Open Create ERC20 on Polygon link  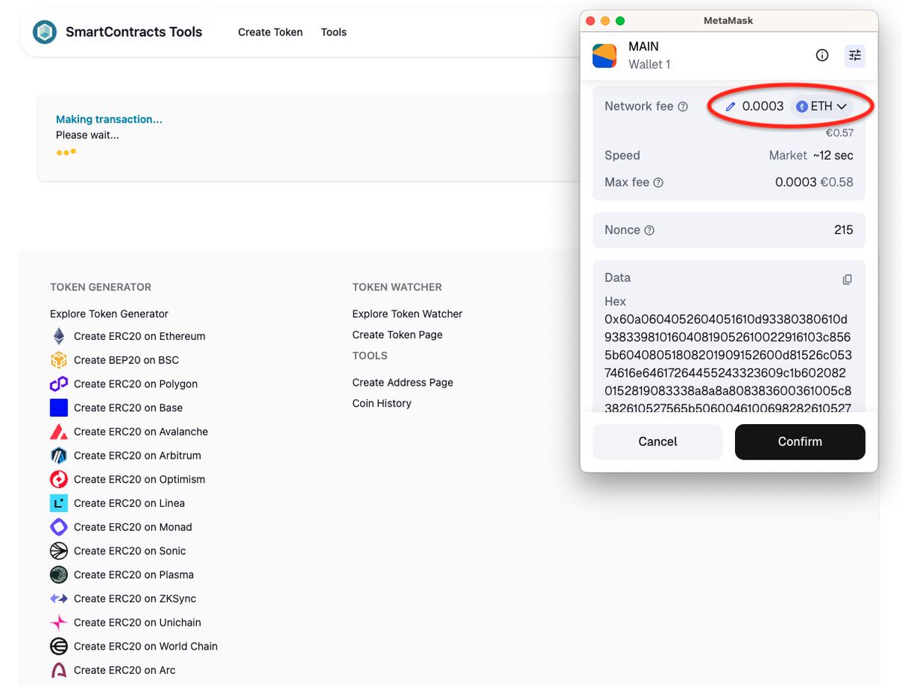tap(136, 384)
